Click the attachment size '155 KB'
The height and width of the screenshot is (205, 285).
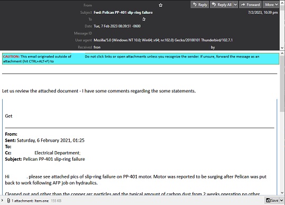click(x=56, y=201)
